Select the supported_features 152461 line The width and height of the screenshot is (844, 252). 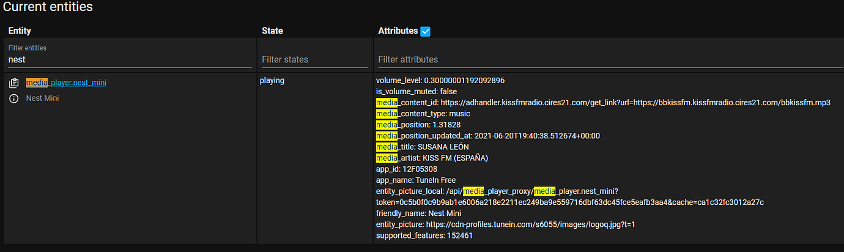(x=424, y=235)
